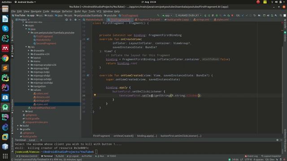Open the Event Log panel
Screen dimensions: 287x161
click(x=251, y=156)
